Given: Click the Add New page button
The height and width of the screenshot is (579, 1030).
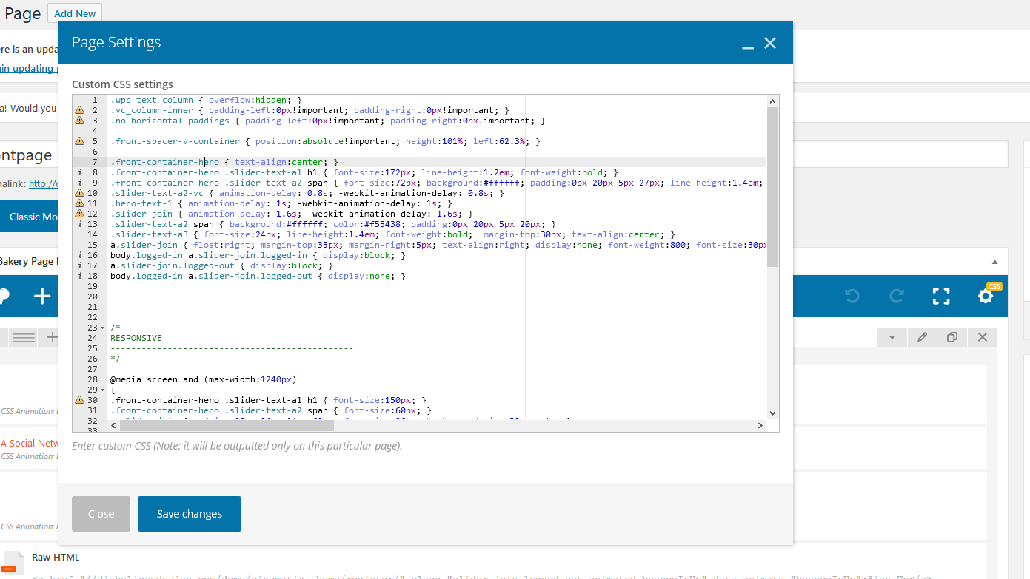Looking at the screenshot, I should [x=75, y=13].
